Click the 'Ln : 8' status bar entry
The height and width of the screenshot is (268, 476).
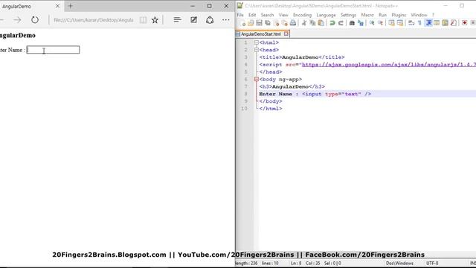coord(296,263)
